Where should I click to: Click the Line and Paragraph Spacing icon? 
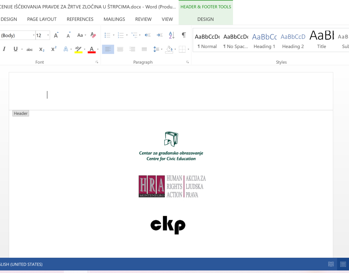(x=156, y=49)
